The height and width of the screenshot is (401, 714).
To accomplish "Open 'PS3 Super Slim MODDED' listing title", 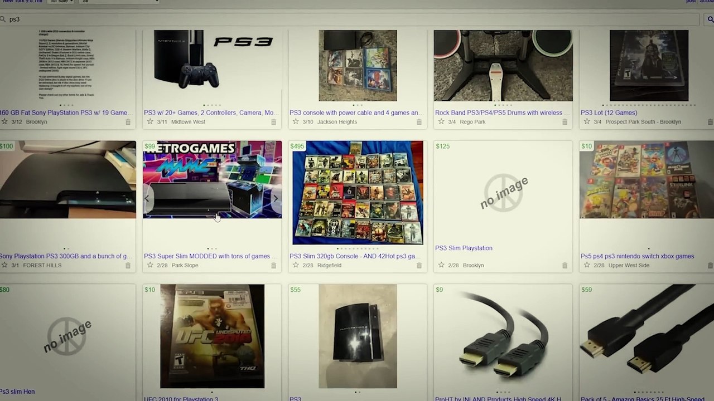I will (x=210, y=256).
